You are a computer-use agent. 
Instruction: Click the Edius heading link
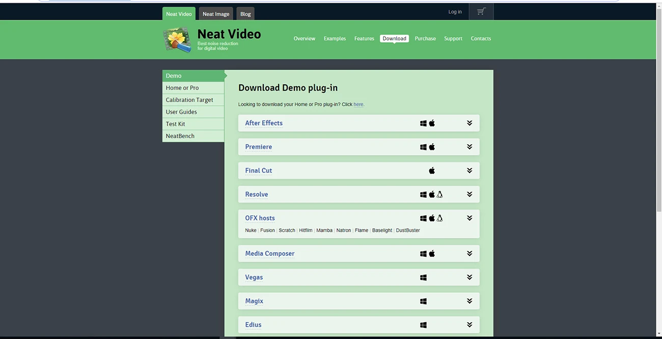pyautogui.click(x=253, y=325)
